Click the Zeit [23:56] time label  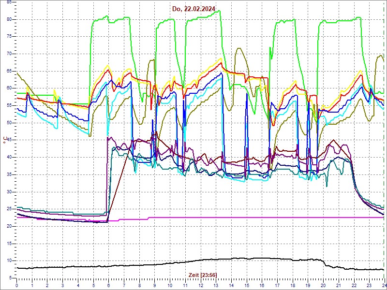point(203,275)
